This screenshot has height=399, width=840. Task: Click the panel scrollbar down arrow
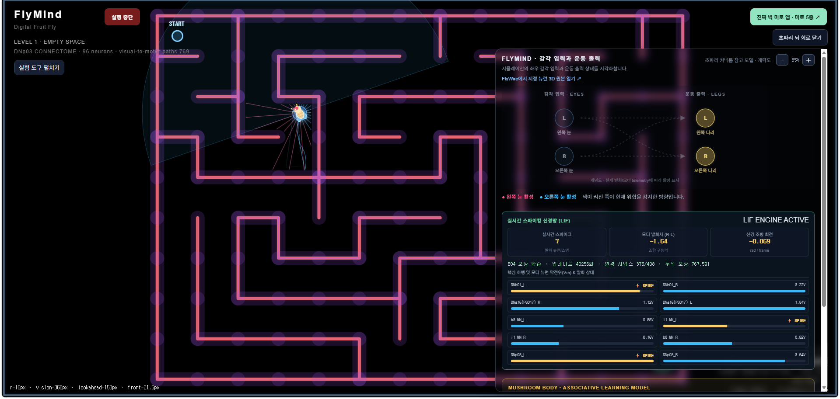coord(824,388)
